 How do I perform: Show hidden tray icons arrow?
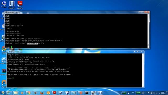146,93
